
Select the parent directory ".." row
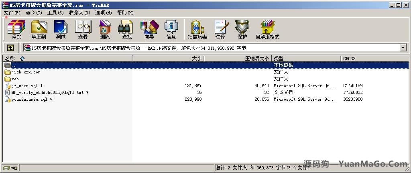205,65
